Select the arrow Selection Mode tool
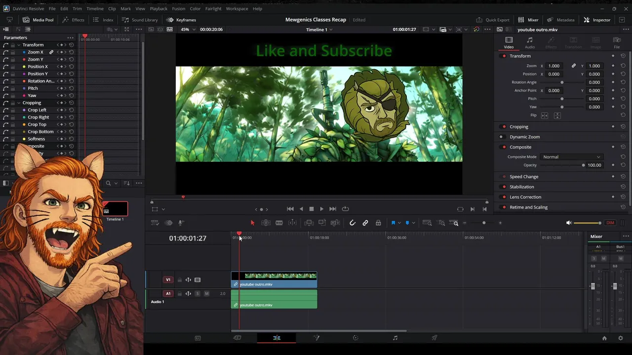Image resolution: width=632 pixels, height=355 pixels. coord(252,223)
